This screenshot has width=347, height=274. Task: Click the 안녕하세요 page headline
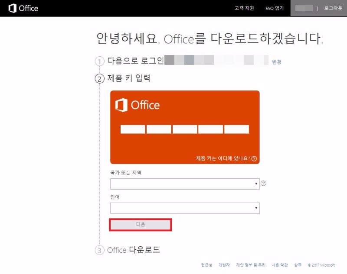click(x=210, y=39)
